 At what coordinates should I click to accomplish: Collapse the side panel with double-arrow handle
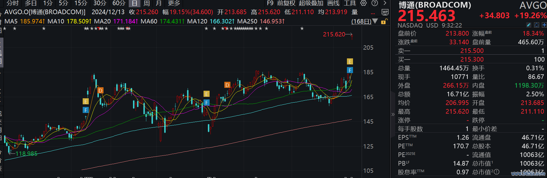393,114
